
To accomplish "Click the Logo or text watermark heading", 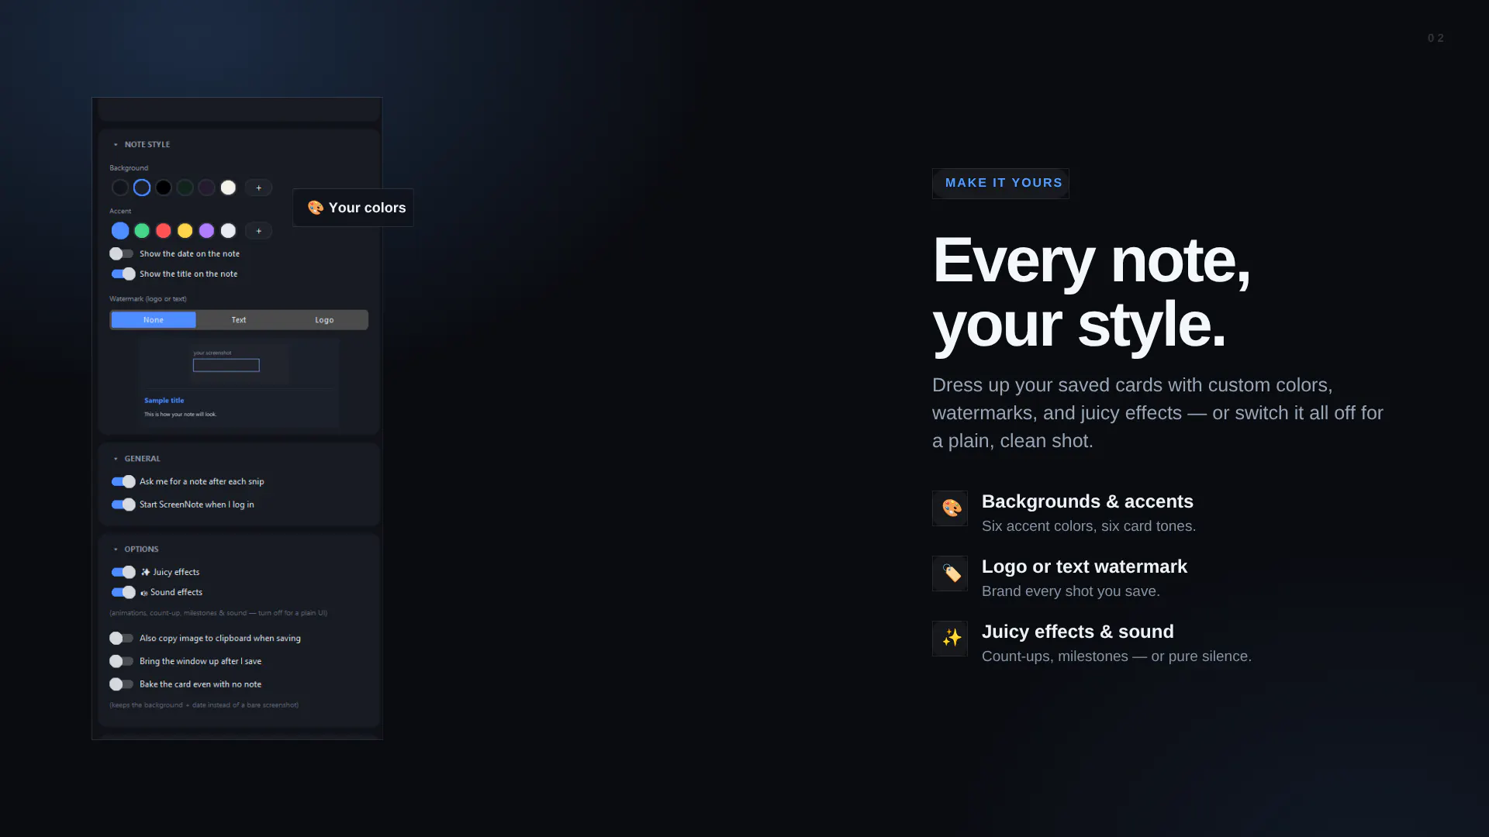I will pos(1084,567).
